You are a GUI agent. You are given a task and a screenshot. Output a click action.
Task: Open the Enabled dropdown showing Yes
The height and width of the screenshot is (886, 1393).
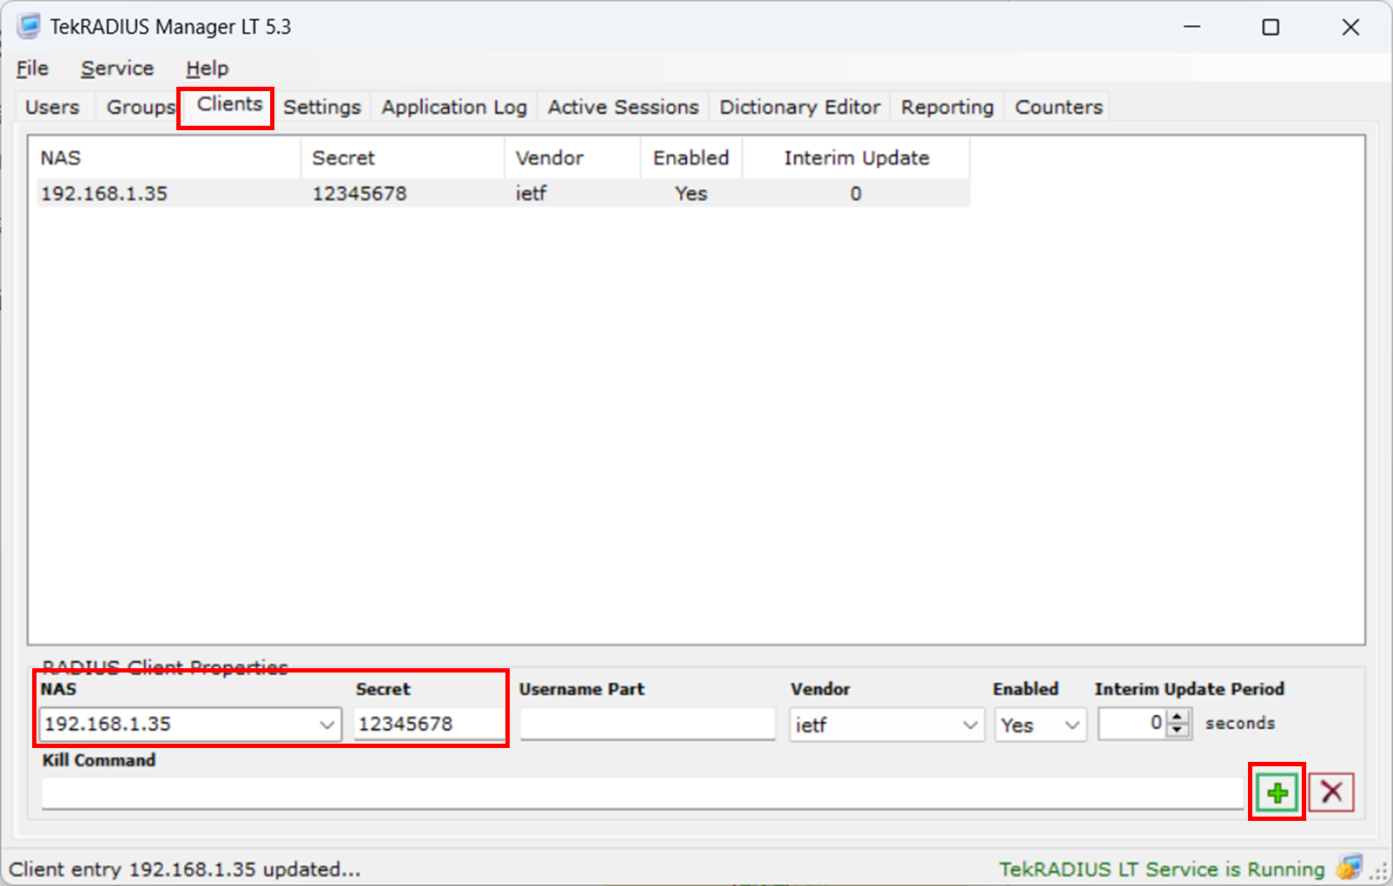pyautogui.click(x=1073, y=725)
